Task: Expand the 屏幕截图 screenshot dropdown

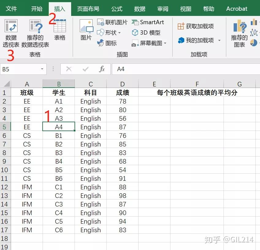Action: 165,43
